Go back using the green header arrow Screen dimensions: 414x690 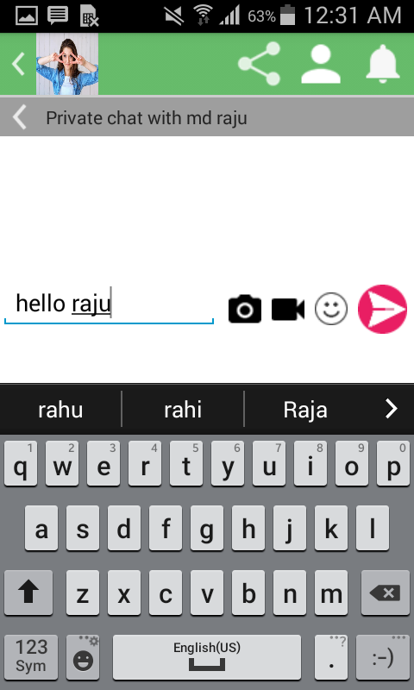(x=18, y=64)
